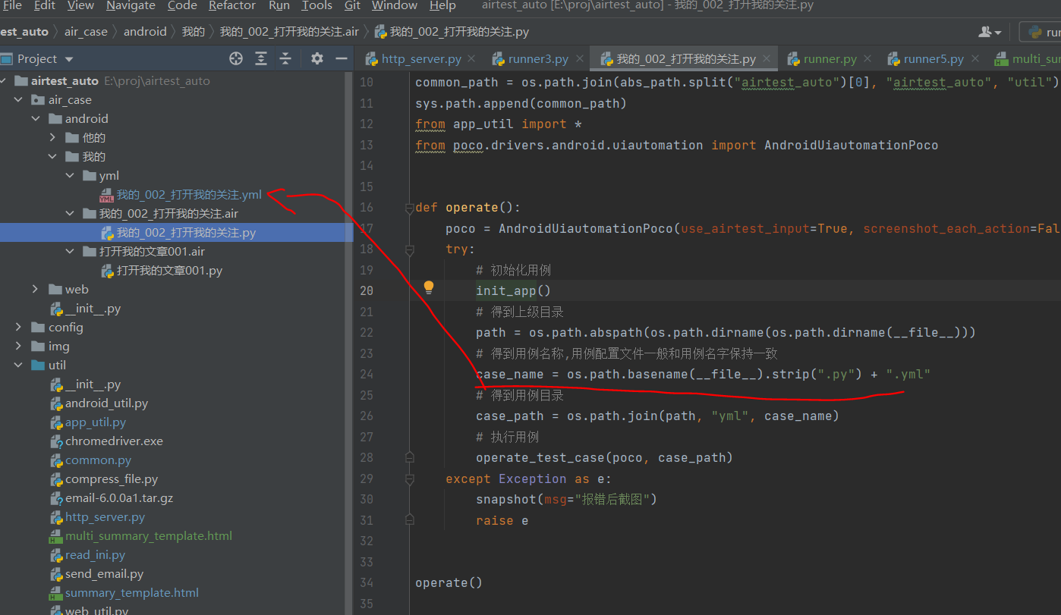
Task: Click the Collapse All icon in Project panel
Action: [x=285, y=58]
